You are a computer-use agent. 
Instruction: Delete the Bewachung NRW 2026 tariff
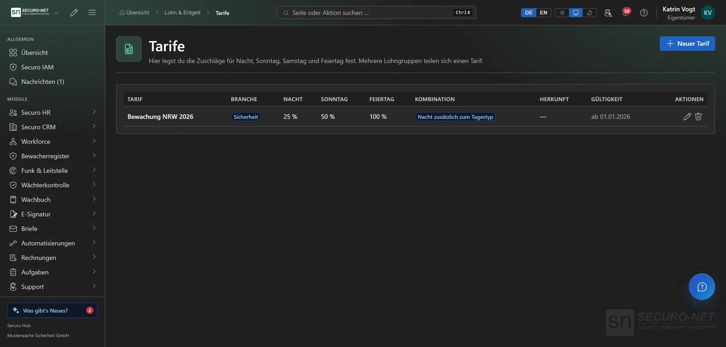[x=698, y=117]
